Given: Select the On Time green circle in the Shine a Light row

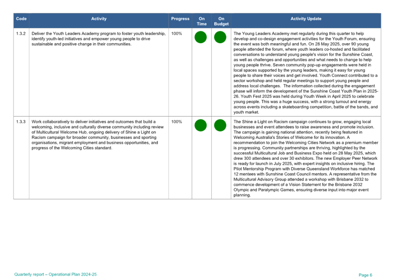Looking at the screenshot, I should coord(201,125).
